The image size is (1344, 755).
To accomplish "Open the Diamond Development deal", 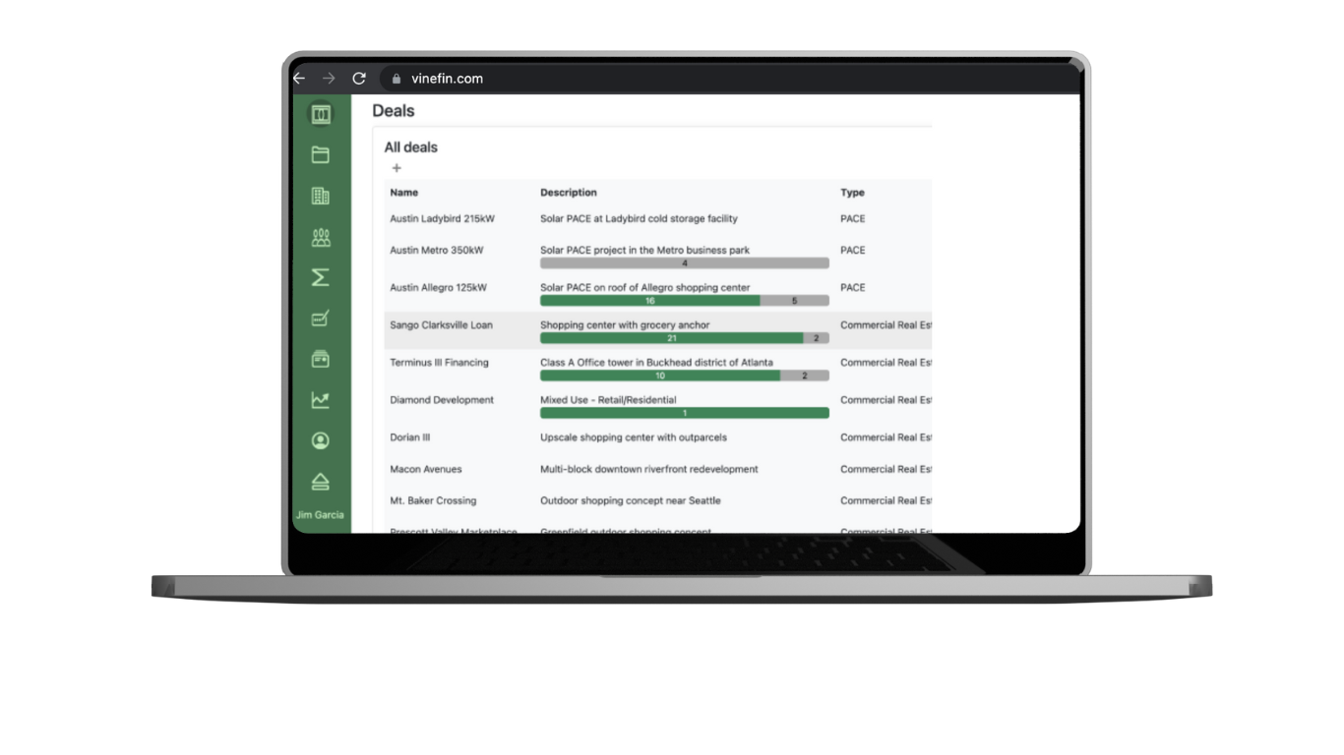I will click(442, 400).
